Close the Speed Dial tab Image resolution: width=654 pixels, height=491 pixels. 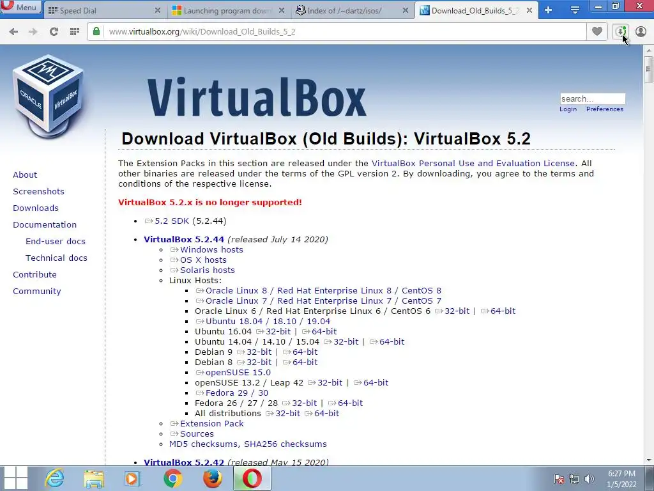(x=158, y=10)
